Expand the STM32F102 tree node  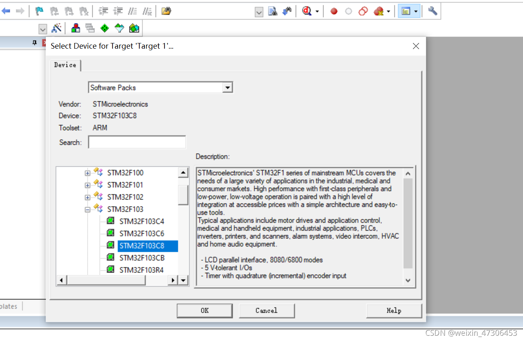coord(87,197)
